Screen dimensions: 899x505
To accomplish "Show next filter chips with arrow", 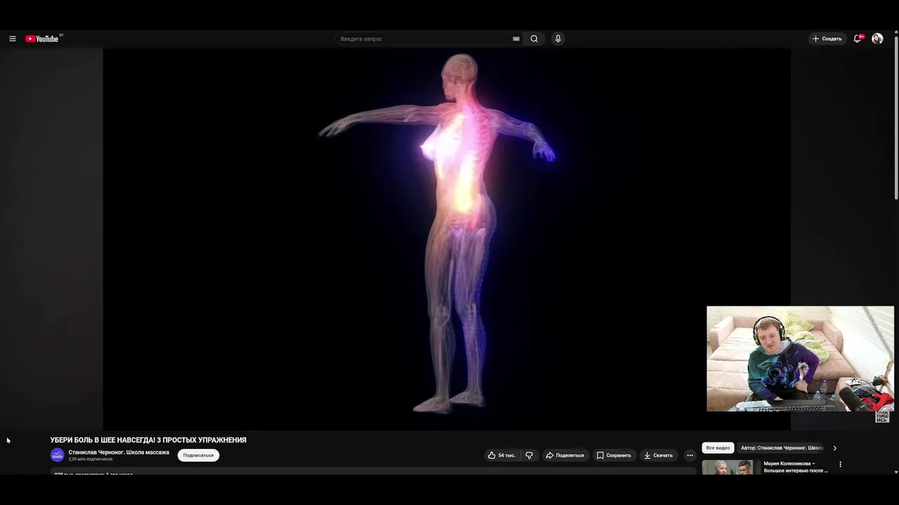I will pos(834,447).
